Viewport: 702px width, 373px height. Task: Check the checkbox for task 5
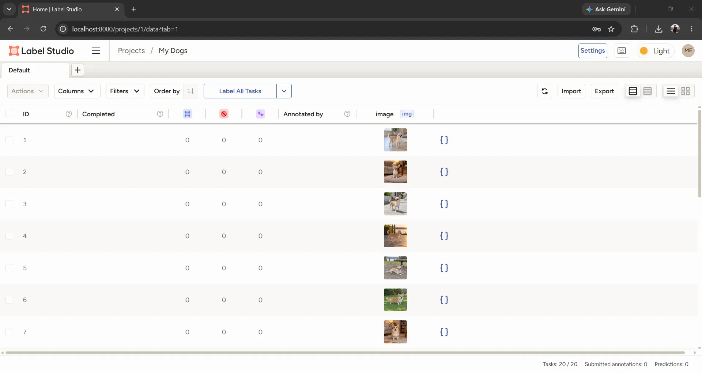(x=9, y=268)
